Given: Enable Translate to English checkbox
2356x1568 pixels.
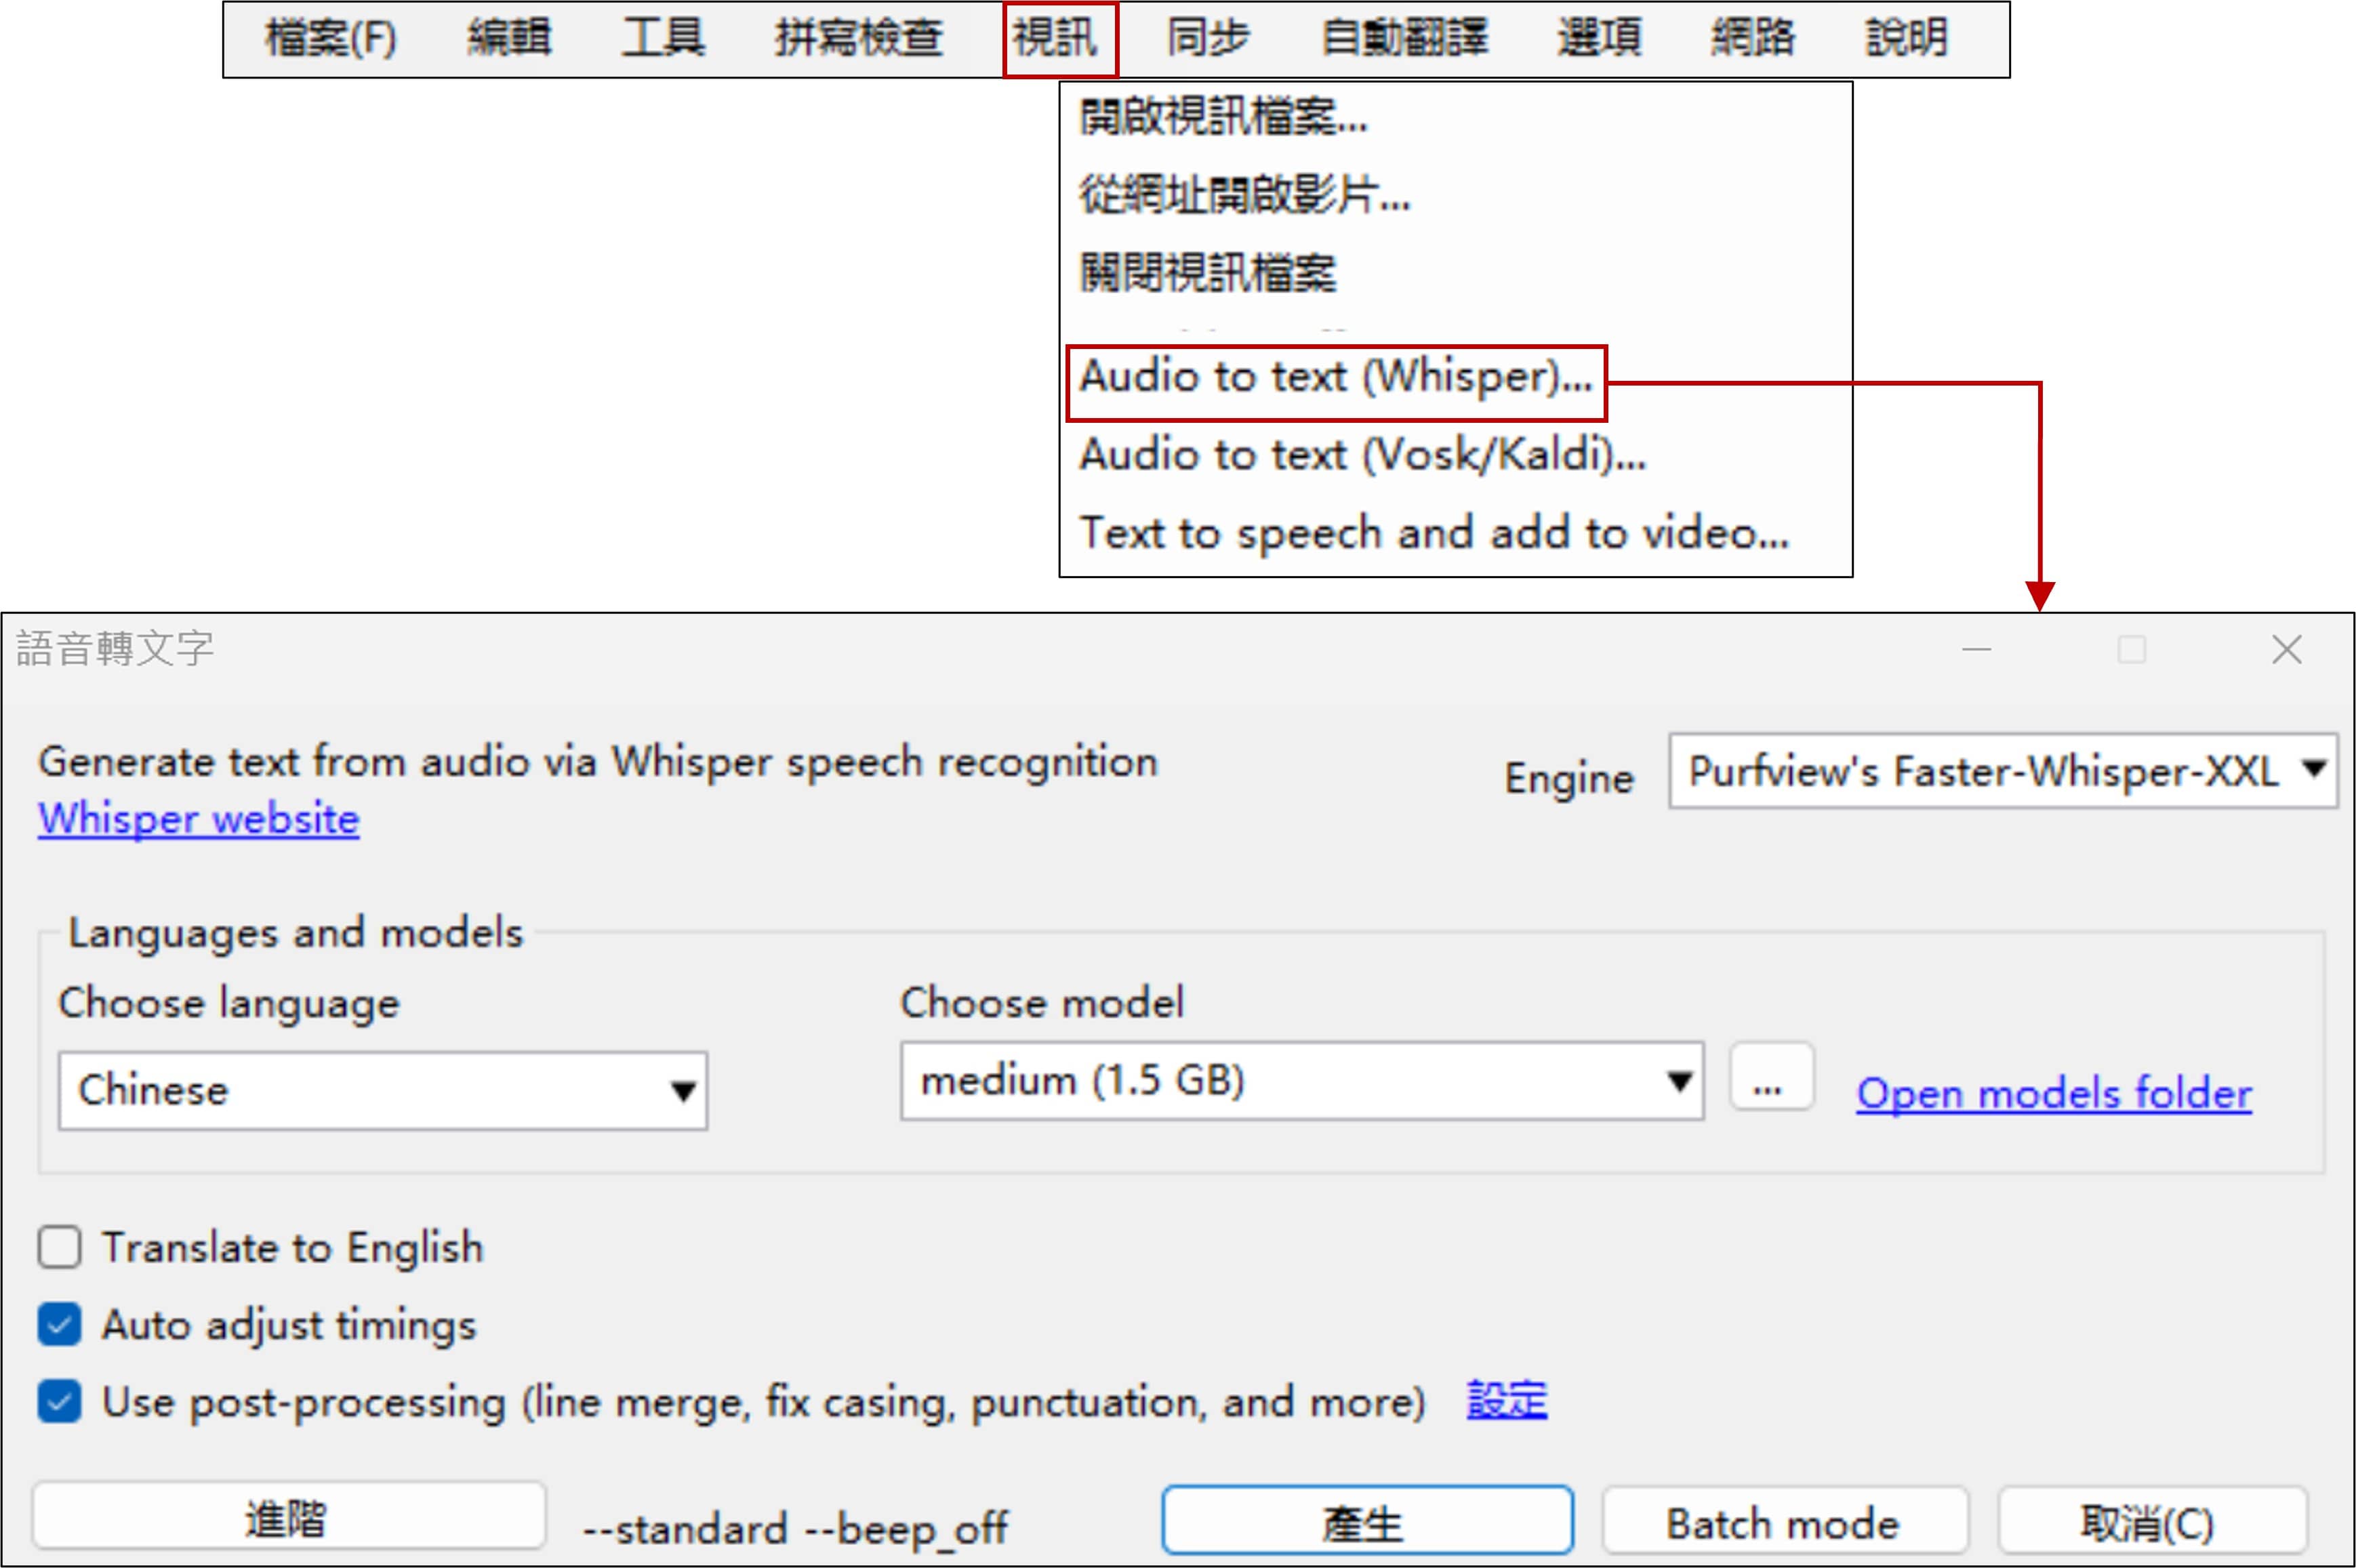Looking at the screenshot, I should (x=60, y=1248).
